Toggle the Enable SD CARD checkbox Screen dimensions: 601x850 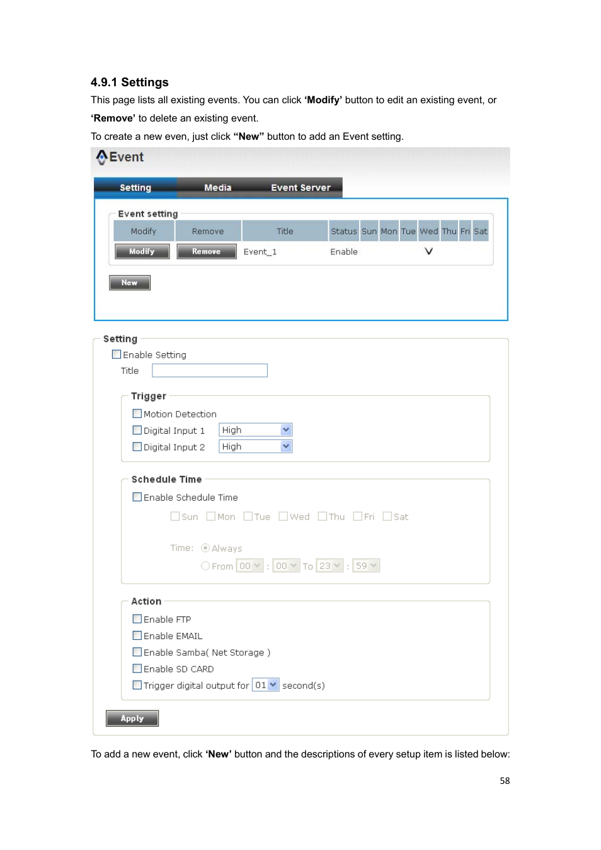(137, 668)
